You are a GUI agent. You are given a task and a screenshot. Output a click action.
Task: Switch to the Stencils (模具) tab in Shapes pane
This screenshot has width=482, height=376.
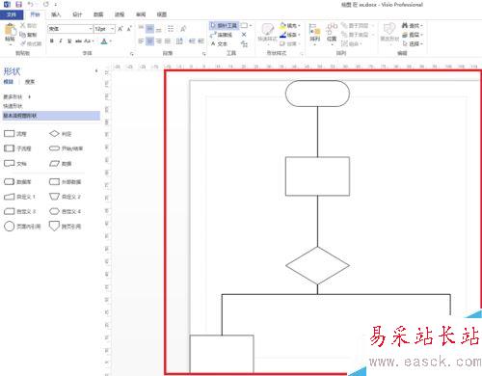click(9, 82)
